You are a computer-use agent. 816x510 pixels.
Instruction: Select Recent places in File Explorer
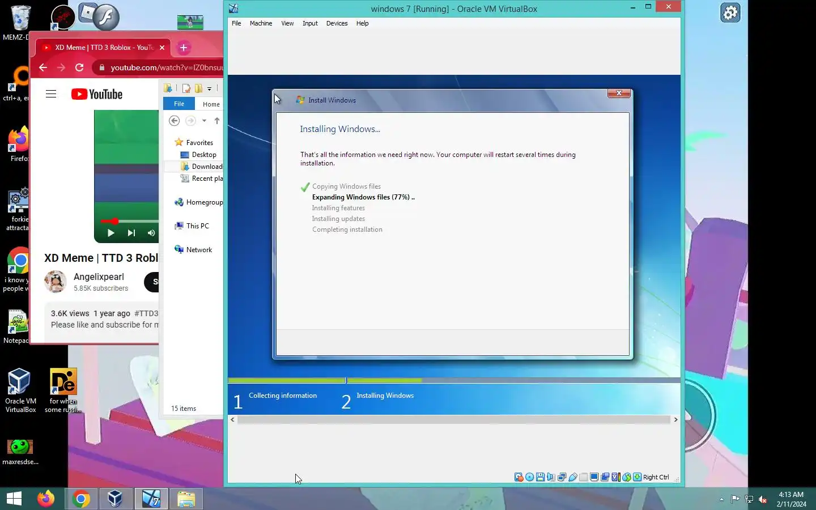[x=201, y=178]
